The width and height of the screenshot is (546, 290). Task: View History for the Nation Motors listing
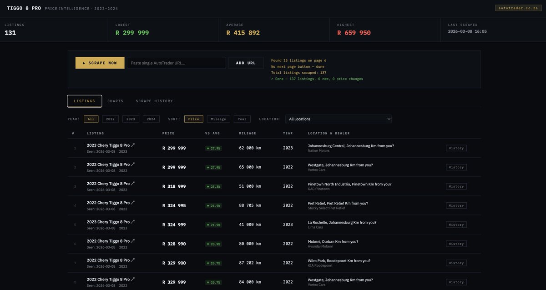[x=456, y=148]
